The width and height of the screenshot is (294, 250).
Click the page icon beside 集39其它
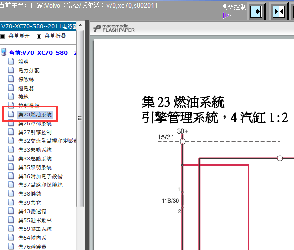pos(11,202)
